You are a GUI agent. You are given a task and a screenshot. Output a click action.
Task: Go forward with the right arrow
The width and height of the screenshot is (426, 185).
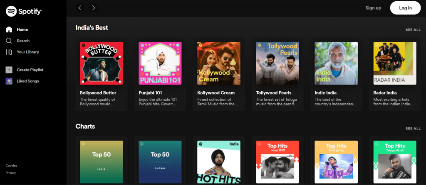pos(94,8)
